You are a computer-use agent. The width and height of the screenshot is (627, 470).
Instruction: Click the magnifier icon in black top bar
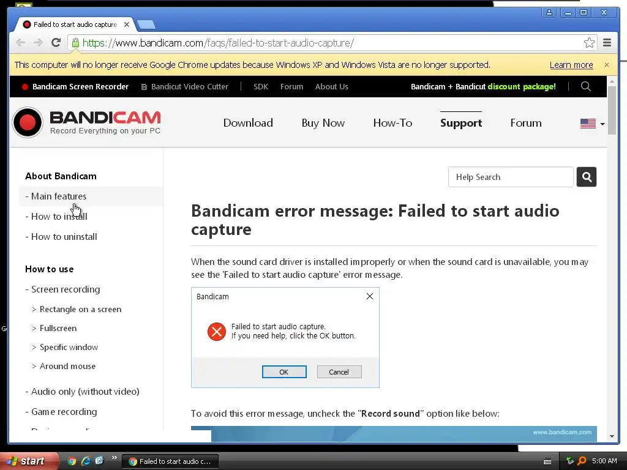[586, 86]
